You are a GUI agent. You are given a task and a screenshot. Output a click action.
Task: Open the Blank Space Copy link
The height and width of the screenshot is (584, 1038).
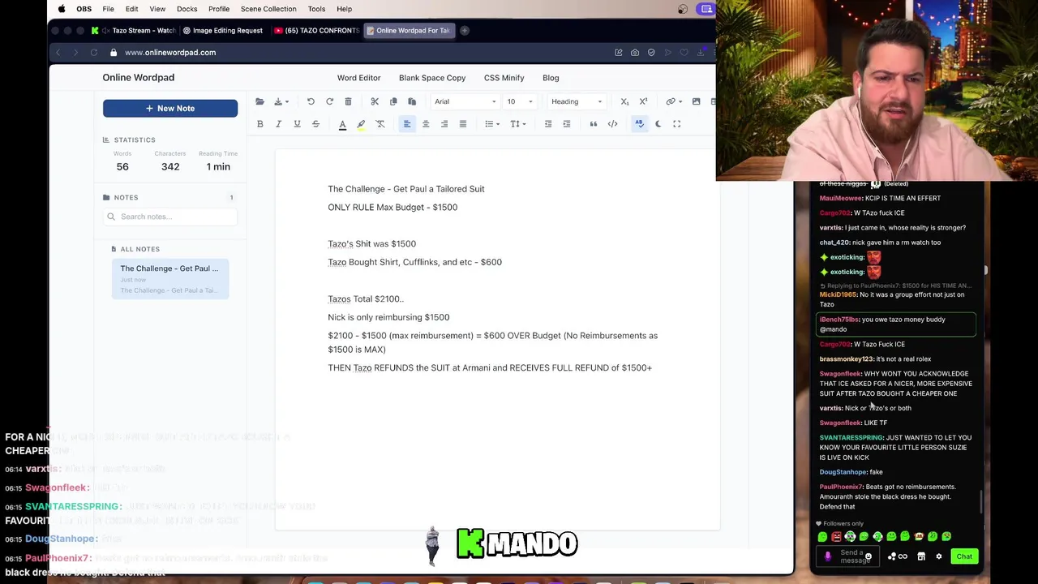432,78
